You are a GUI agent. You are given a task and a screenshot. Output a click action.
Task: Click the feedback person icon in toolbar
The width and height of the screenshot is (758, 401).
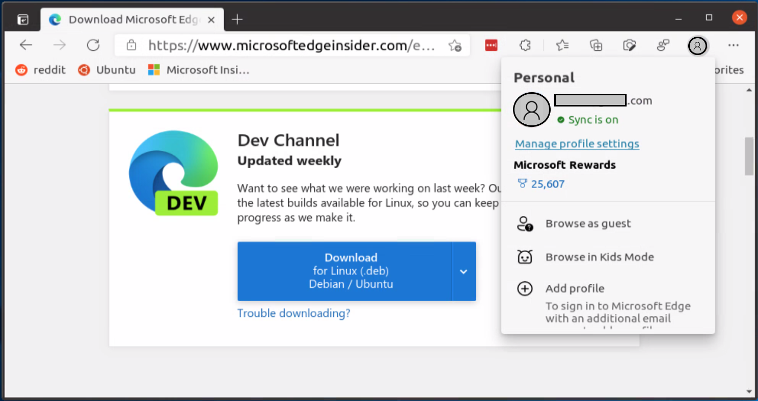click(663, 45)
